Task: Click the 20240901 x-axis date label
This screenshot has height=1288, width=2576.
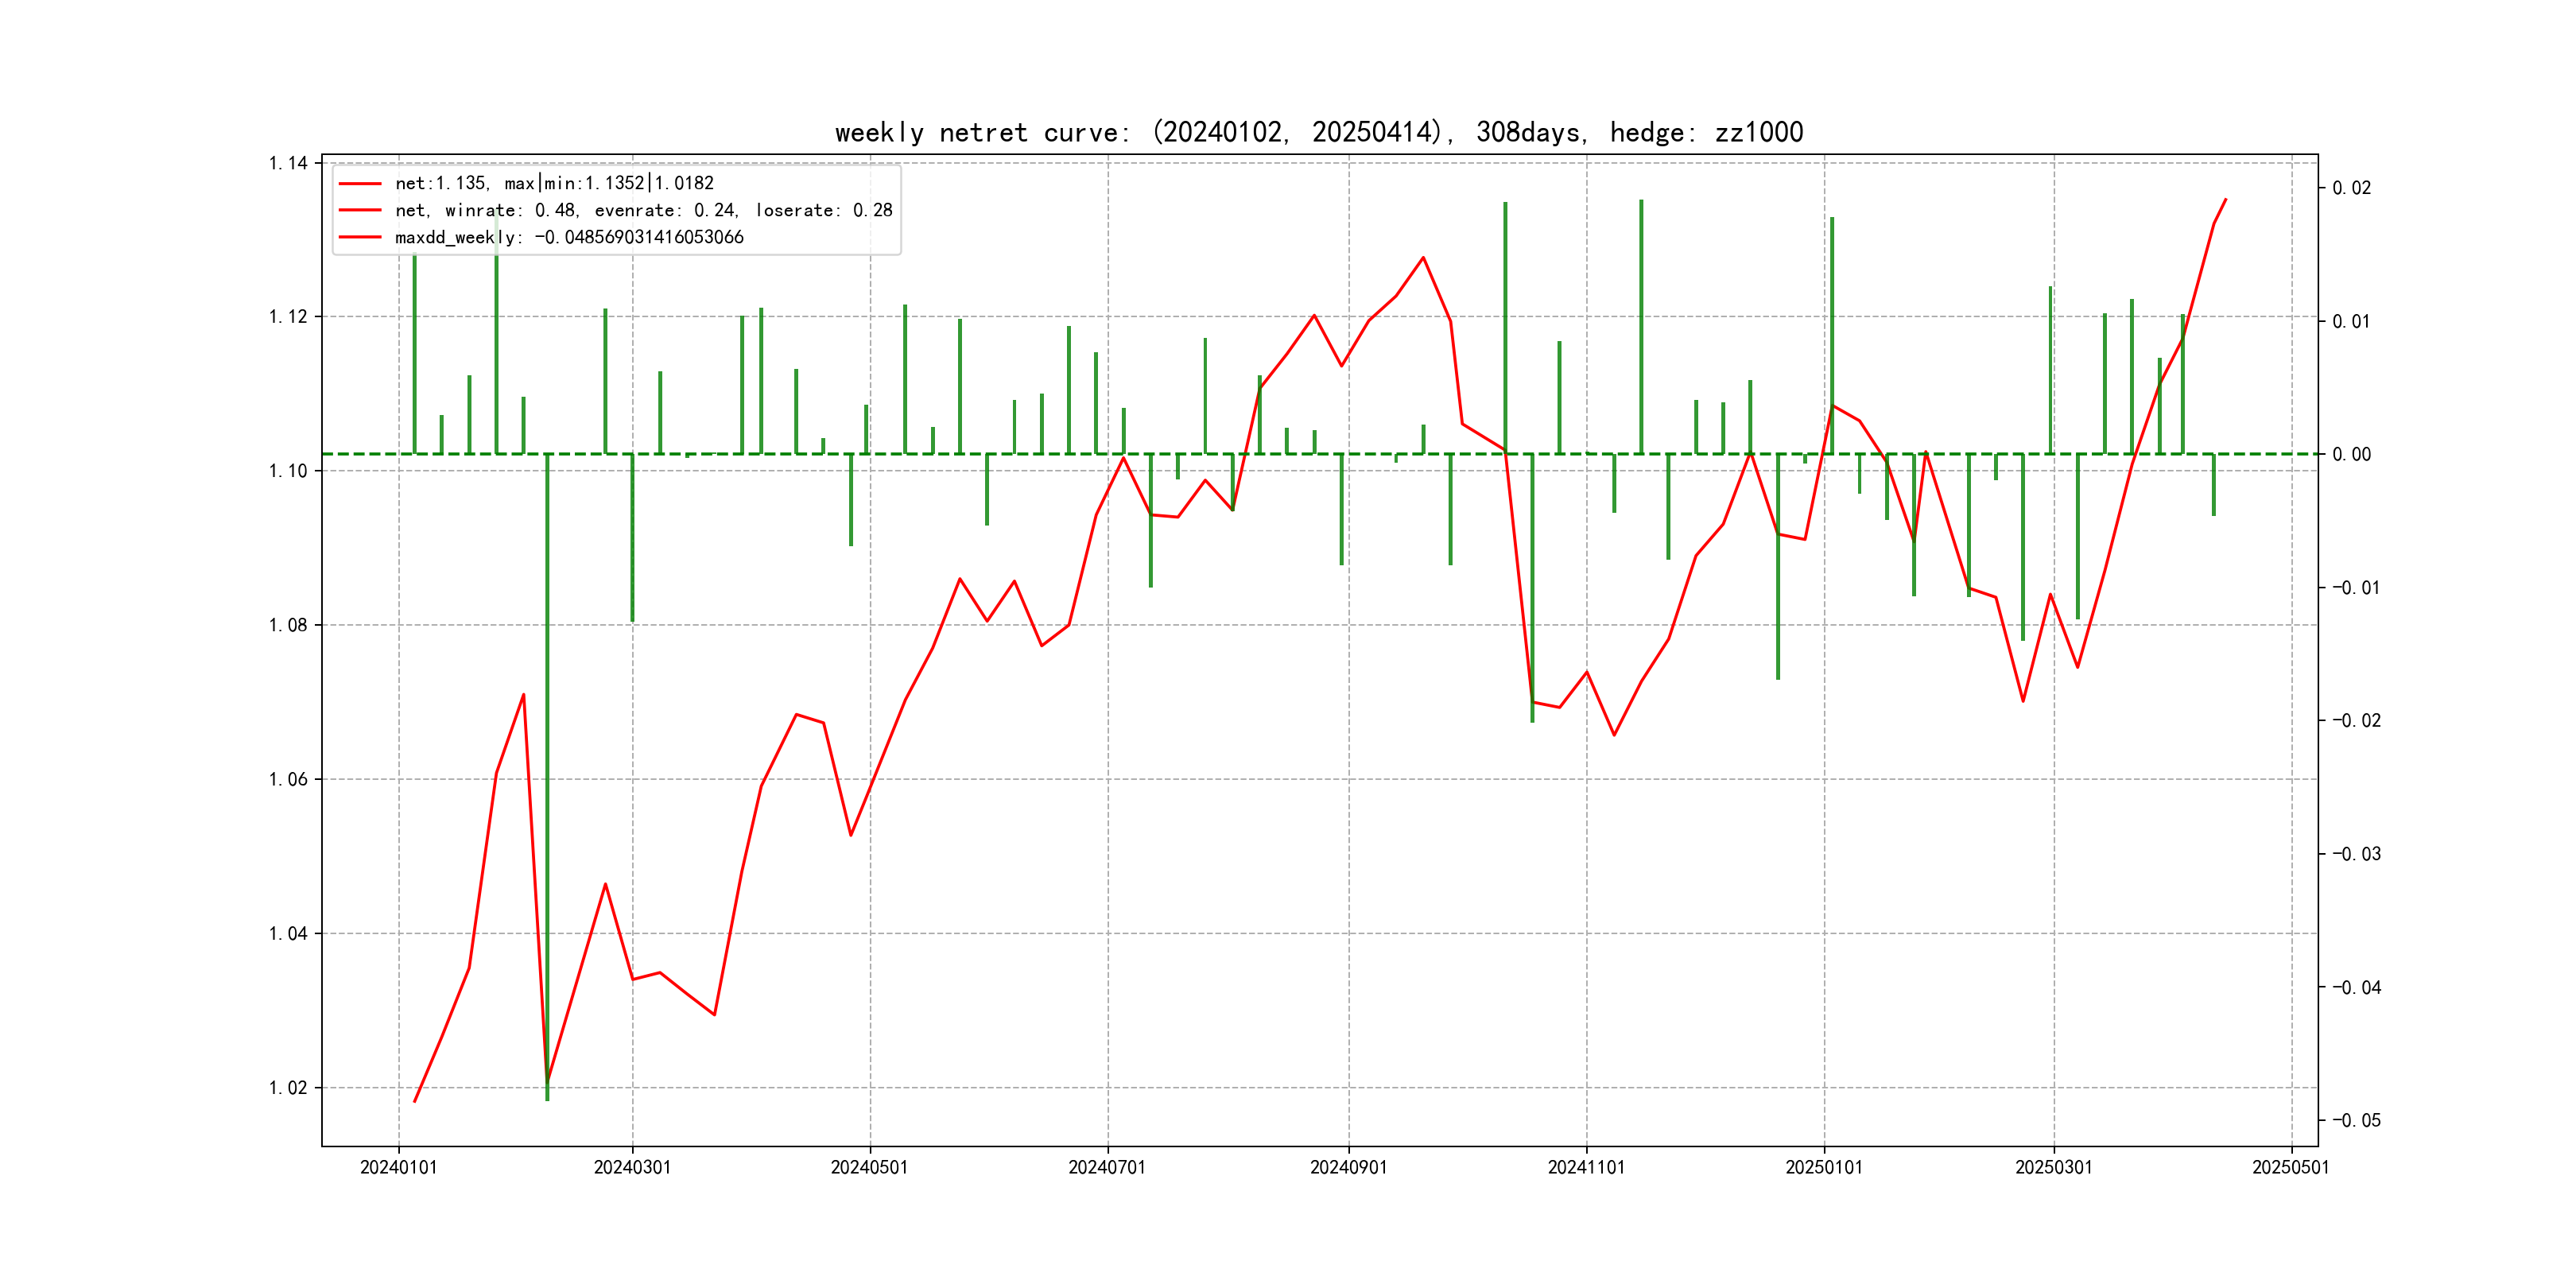Action: point(1348,1167)
